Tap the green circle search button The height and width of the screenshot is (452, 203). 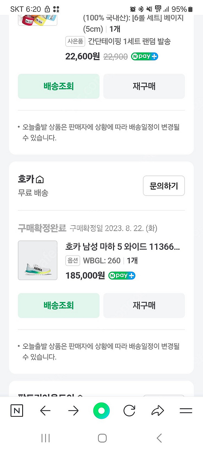click(x=101, y=411)
